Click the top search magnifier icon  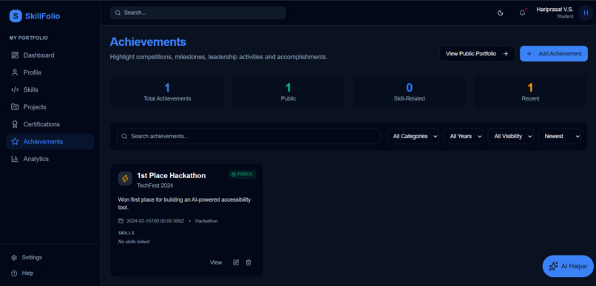(x=118, y=13)
